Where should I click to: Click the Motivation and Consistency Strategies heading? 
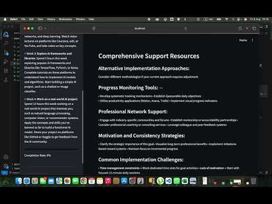142,135
